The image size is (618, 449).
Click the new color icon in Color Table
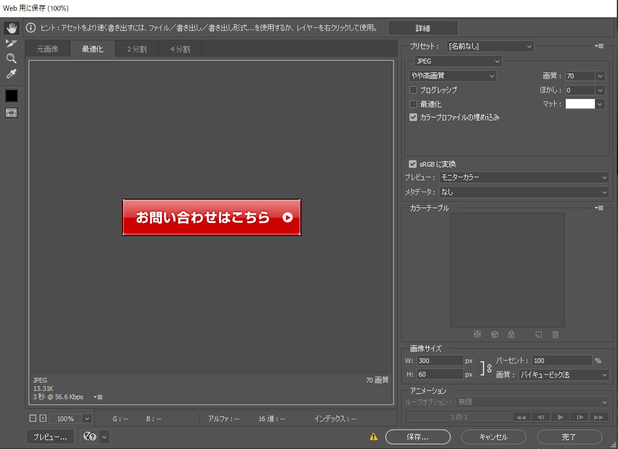[539, 334]
